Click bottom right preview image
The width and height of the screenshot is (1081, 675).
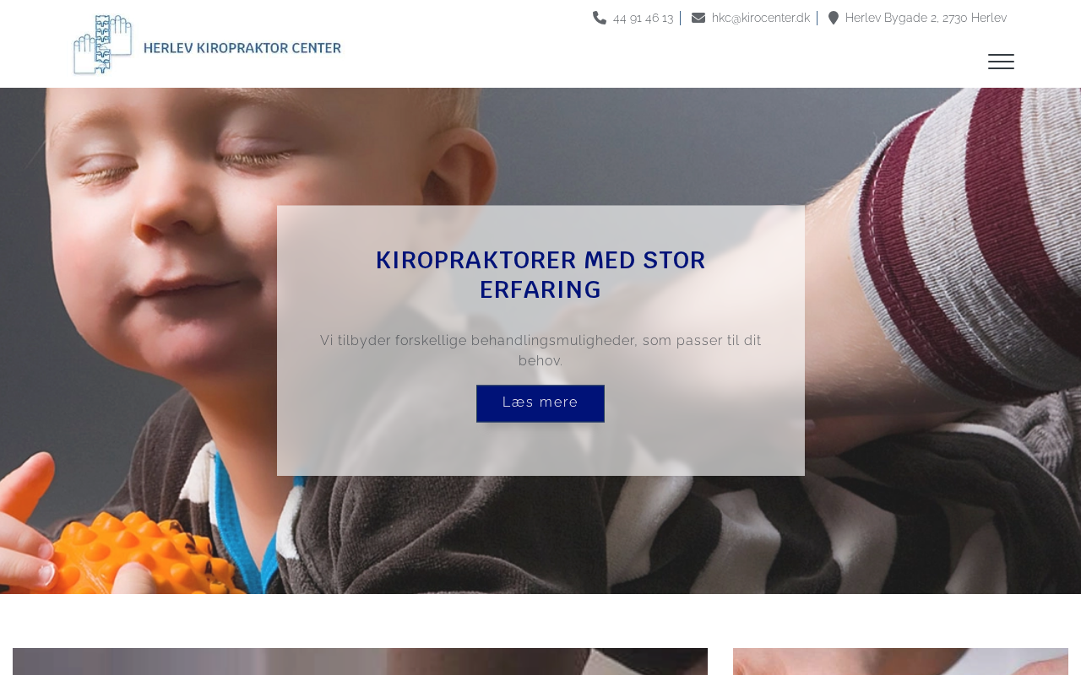tap(900, 661)
